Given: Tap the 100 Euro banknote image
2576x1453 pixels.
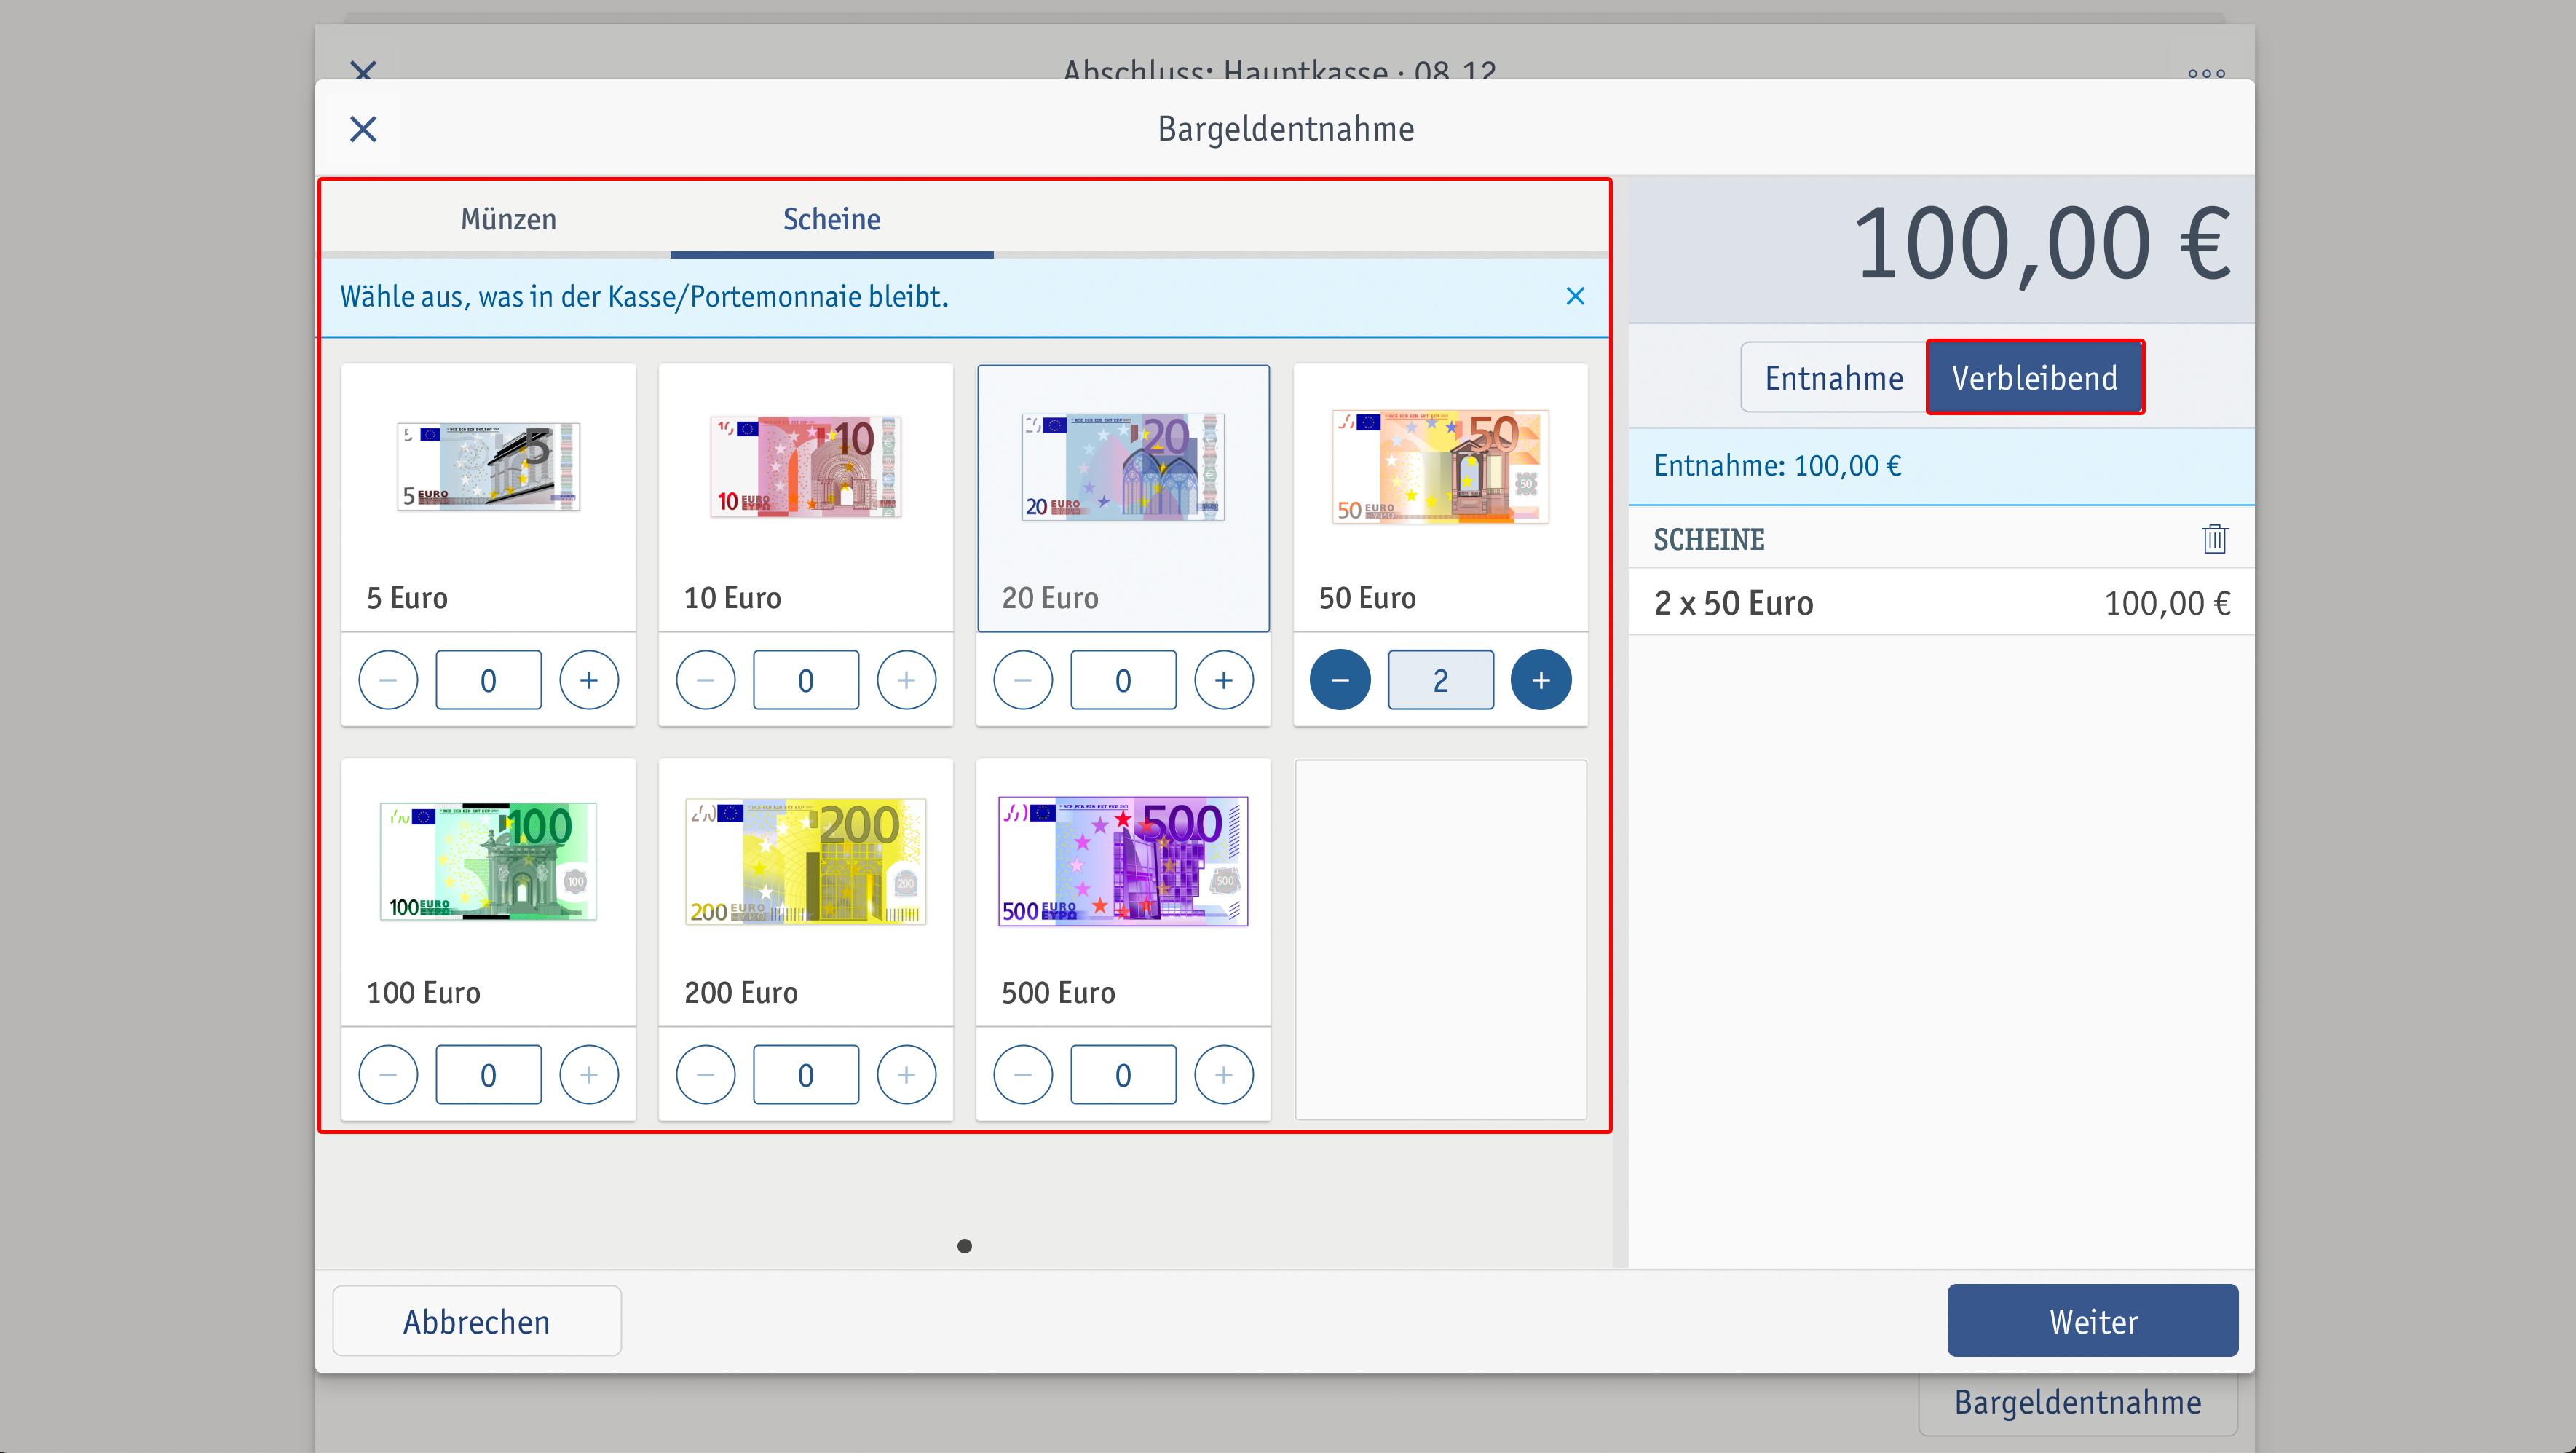Looking at the screenshot, I should pos(488,861).
